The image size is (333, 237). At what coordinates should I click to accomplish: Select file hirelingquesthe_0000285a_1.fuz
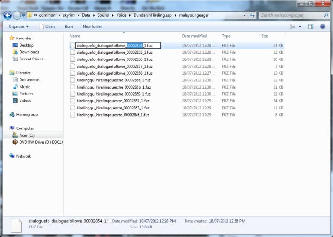tap(113, 80)
